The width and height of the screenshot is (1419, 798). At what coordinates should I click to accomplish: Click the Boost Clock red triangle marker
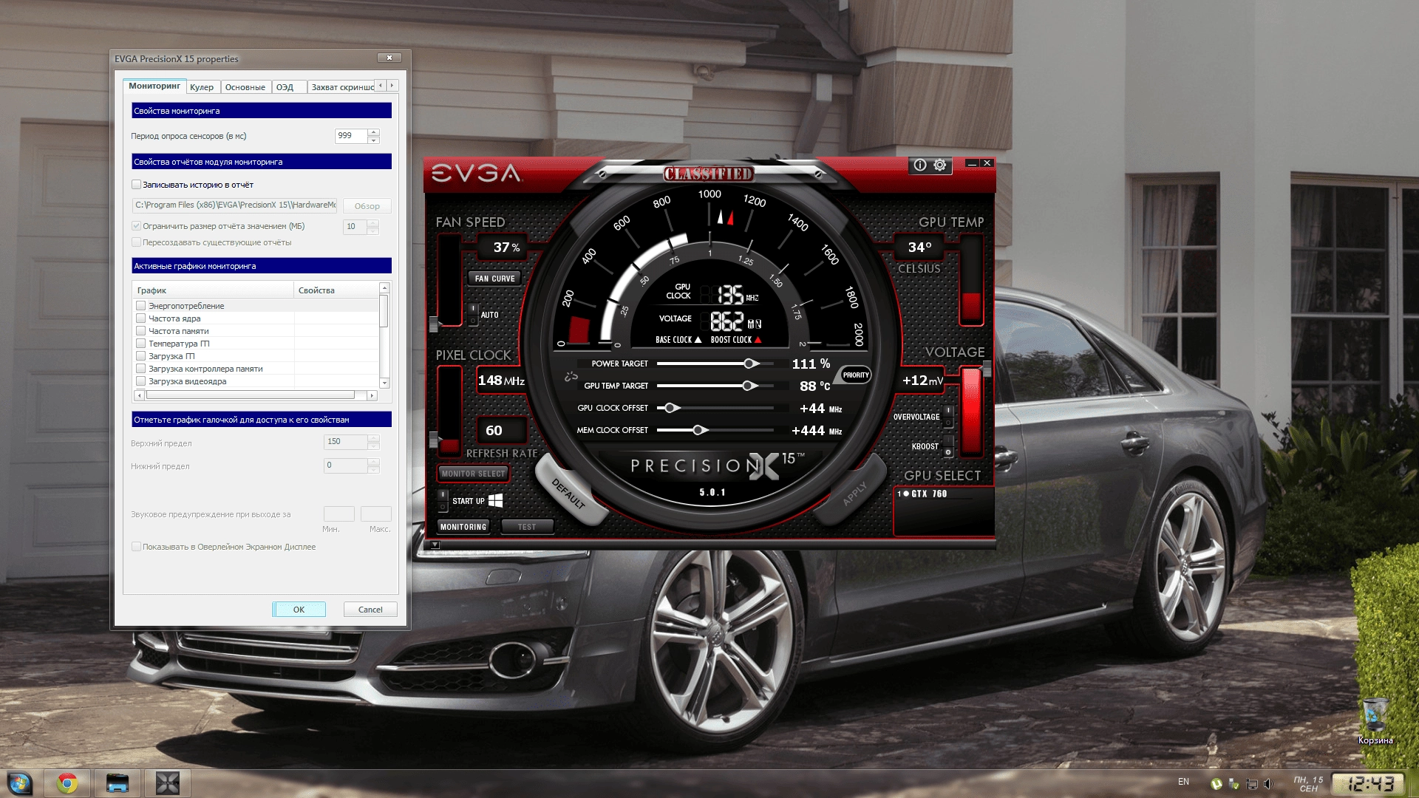click(758, 340)
